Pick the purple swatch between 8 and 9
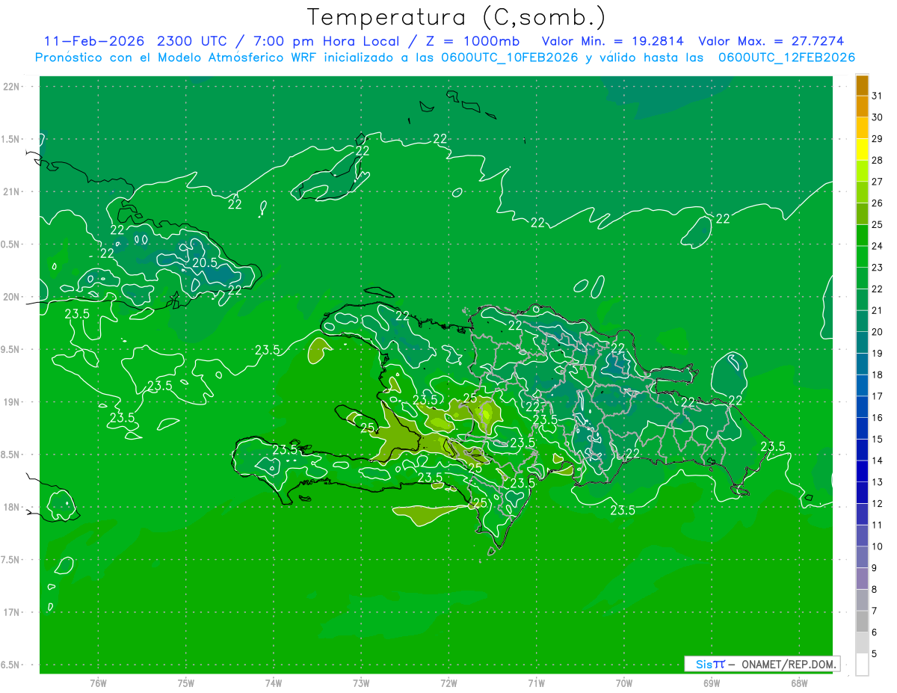 pos(862,579)
